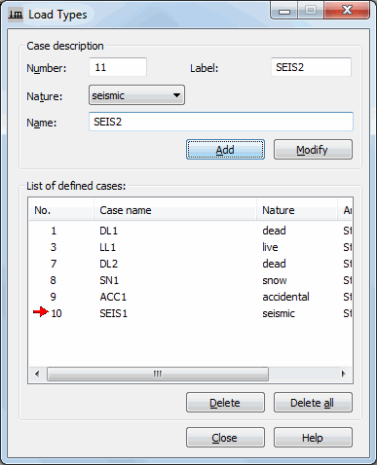Select the DL1 dead case row

point(191,231)
